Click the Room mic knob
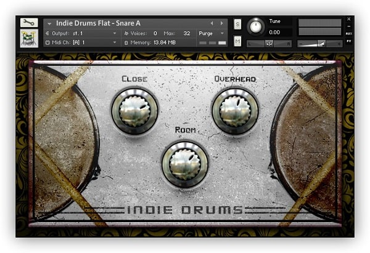 click(x=185, y=163)
